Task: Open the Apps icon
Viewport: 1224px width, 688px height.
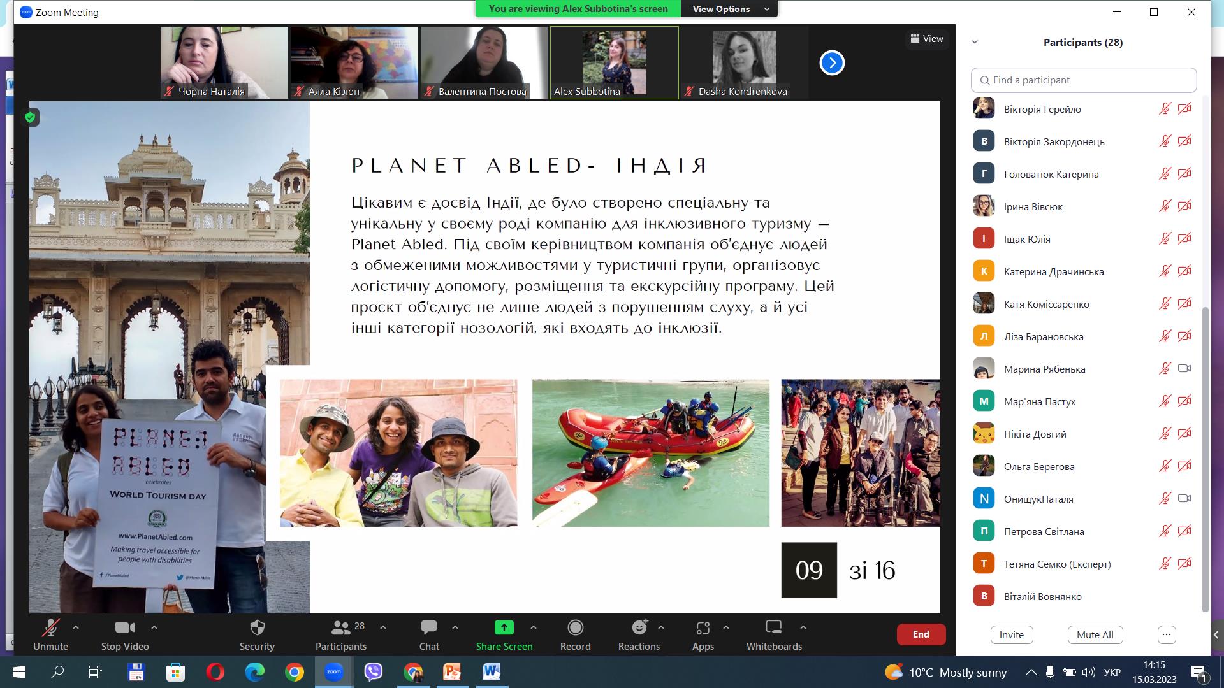Action: 703,628
